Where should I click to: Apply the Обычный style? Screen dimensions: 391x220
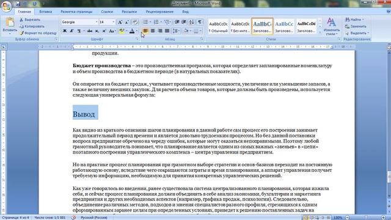coord(218,26)
